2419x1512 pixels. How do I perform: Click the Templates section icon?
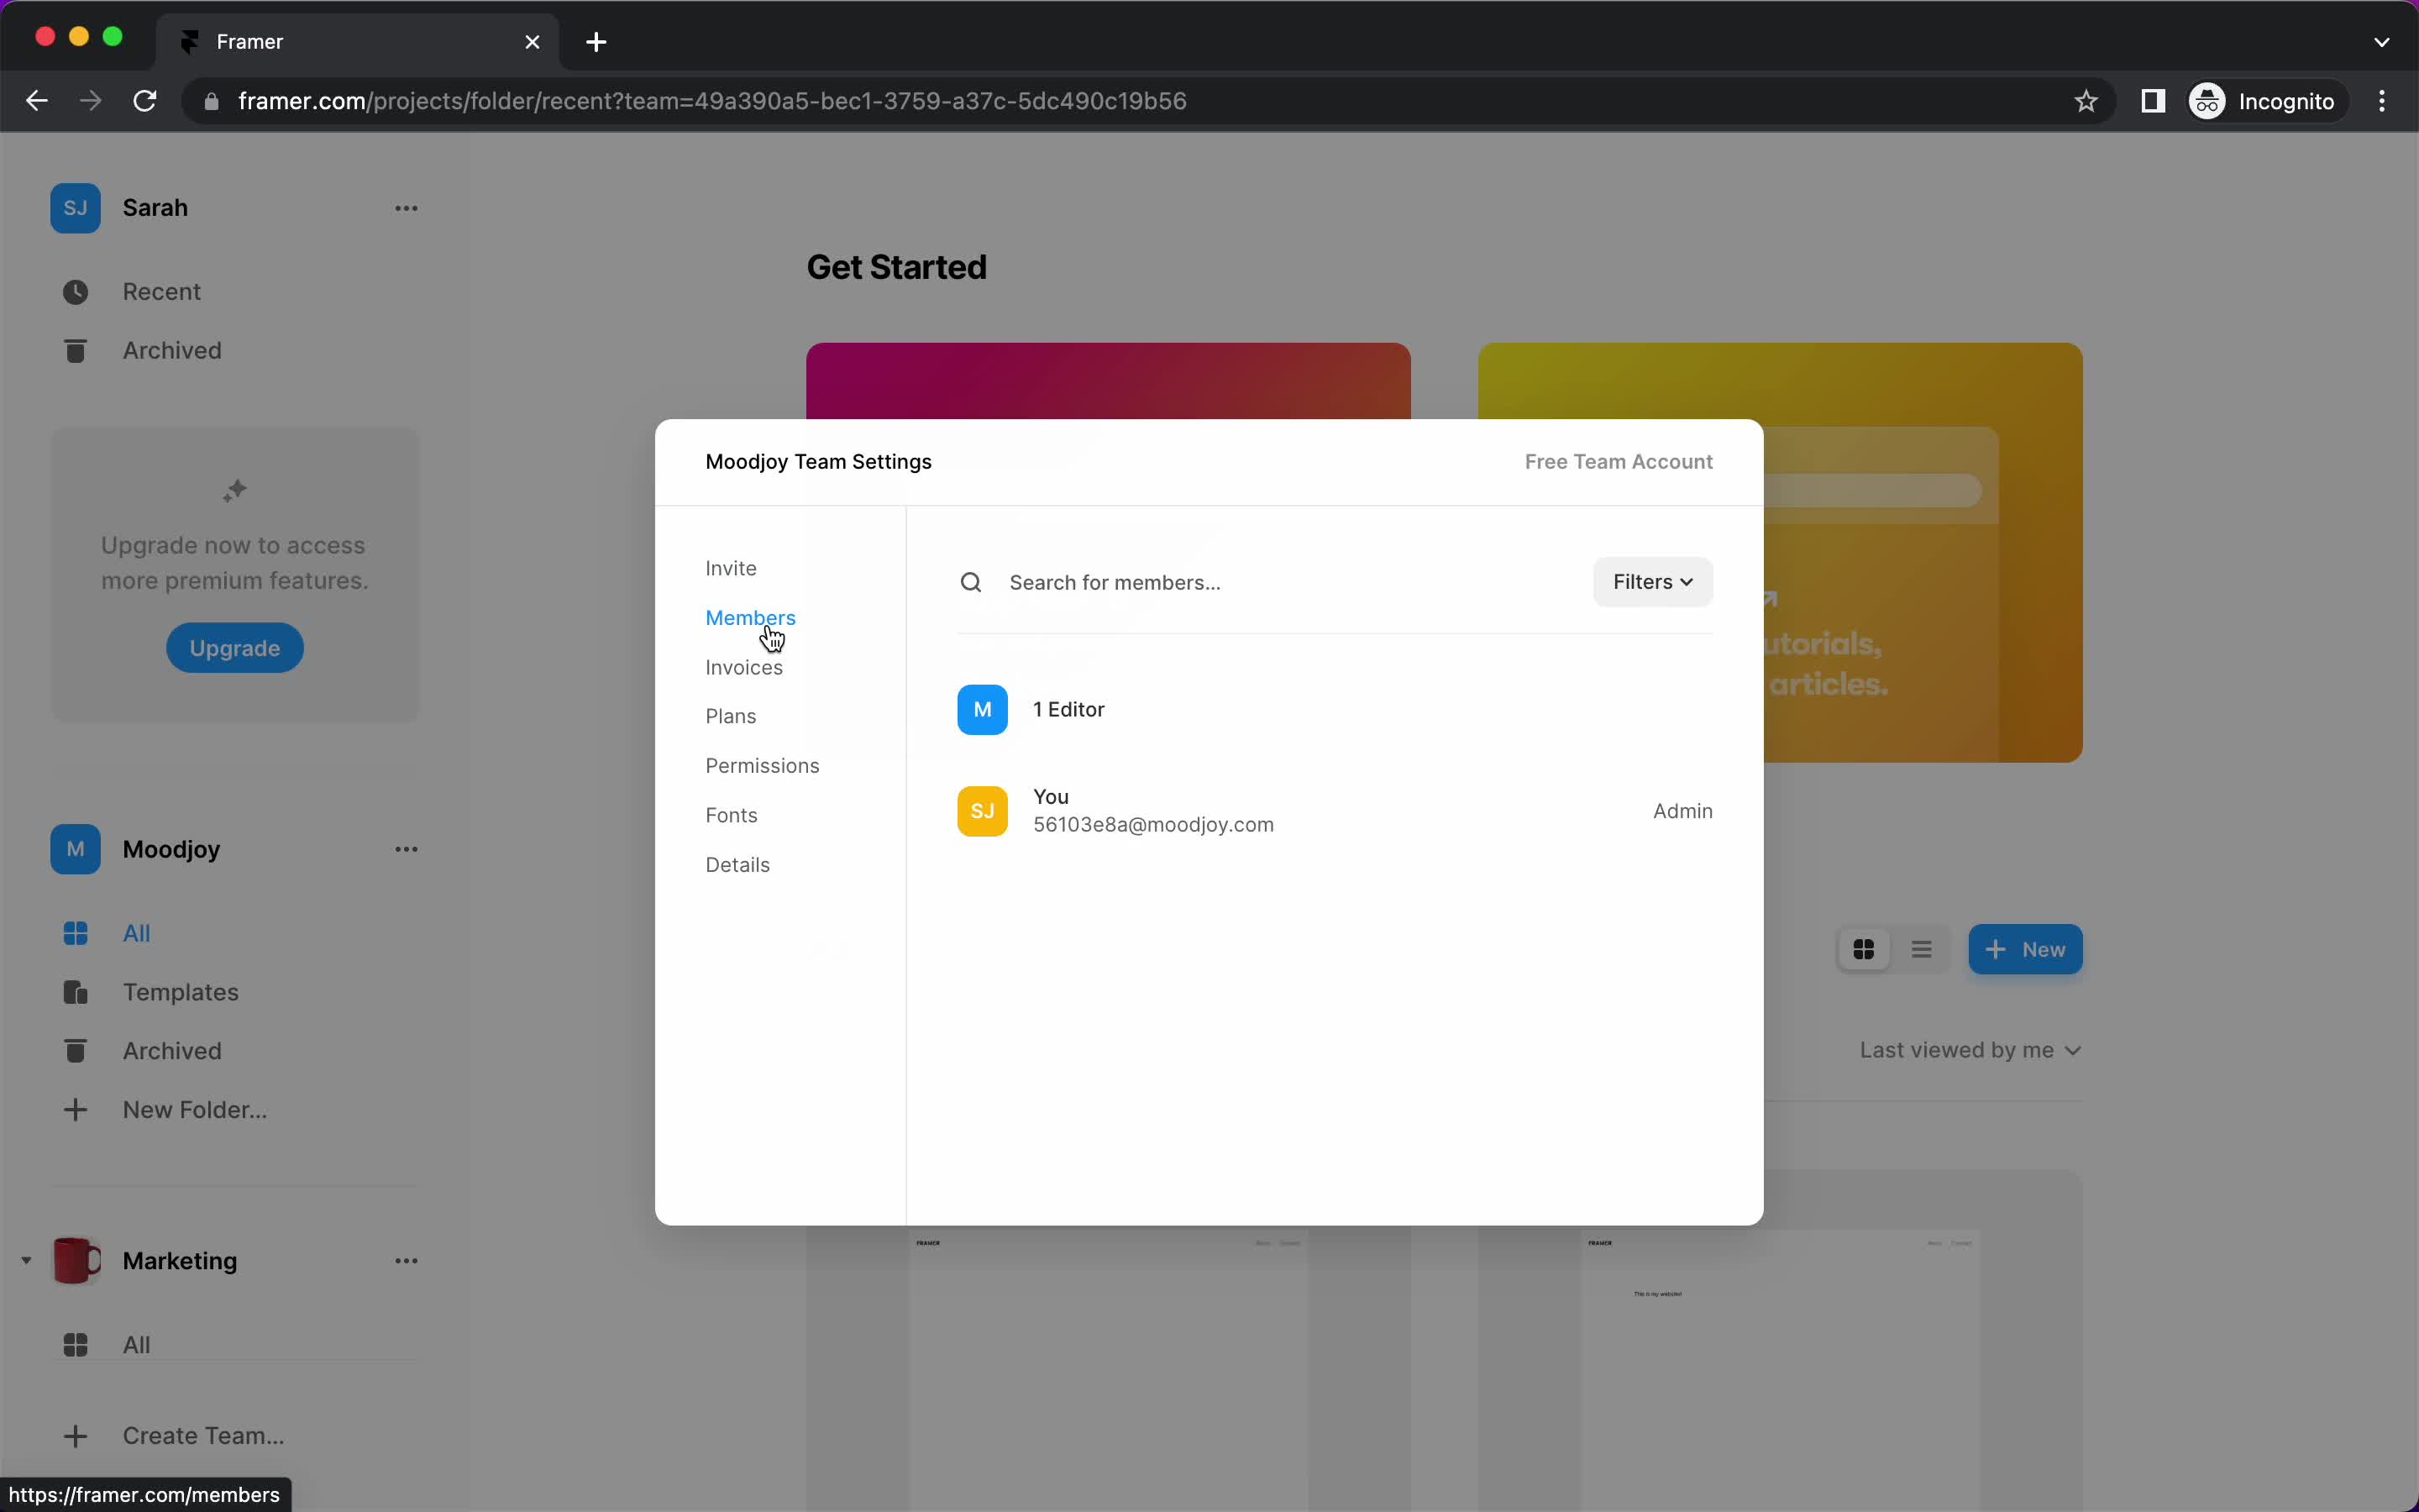tap(75, 991)
